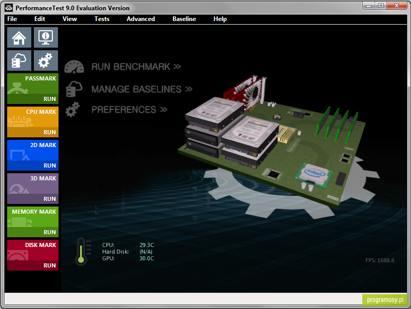Minimize the PerformanceTest window
The image size is (411, 309).
tap(369, 6)
